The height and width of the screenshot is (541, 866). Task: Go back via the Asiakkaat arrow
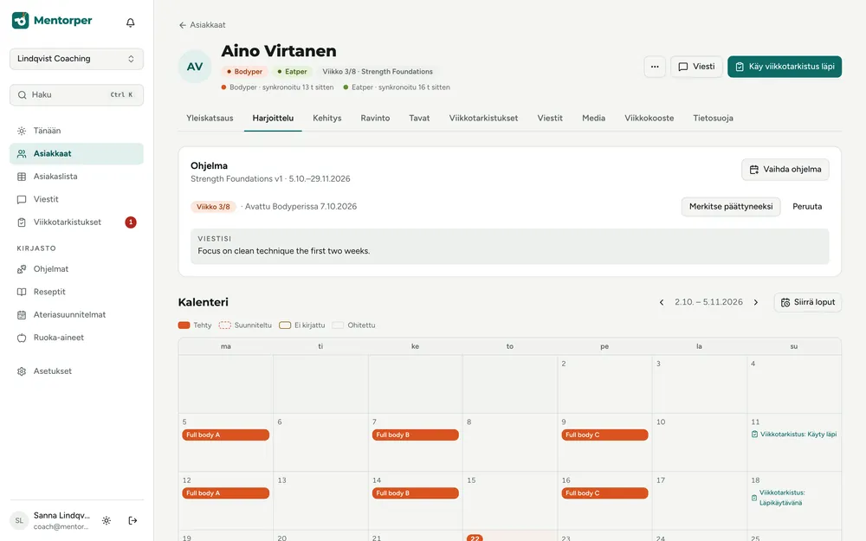202,25
